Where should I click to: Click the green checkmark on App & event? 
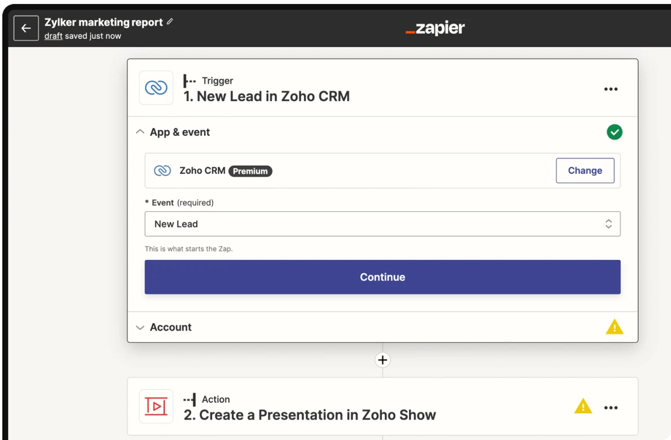[614, 132]
